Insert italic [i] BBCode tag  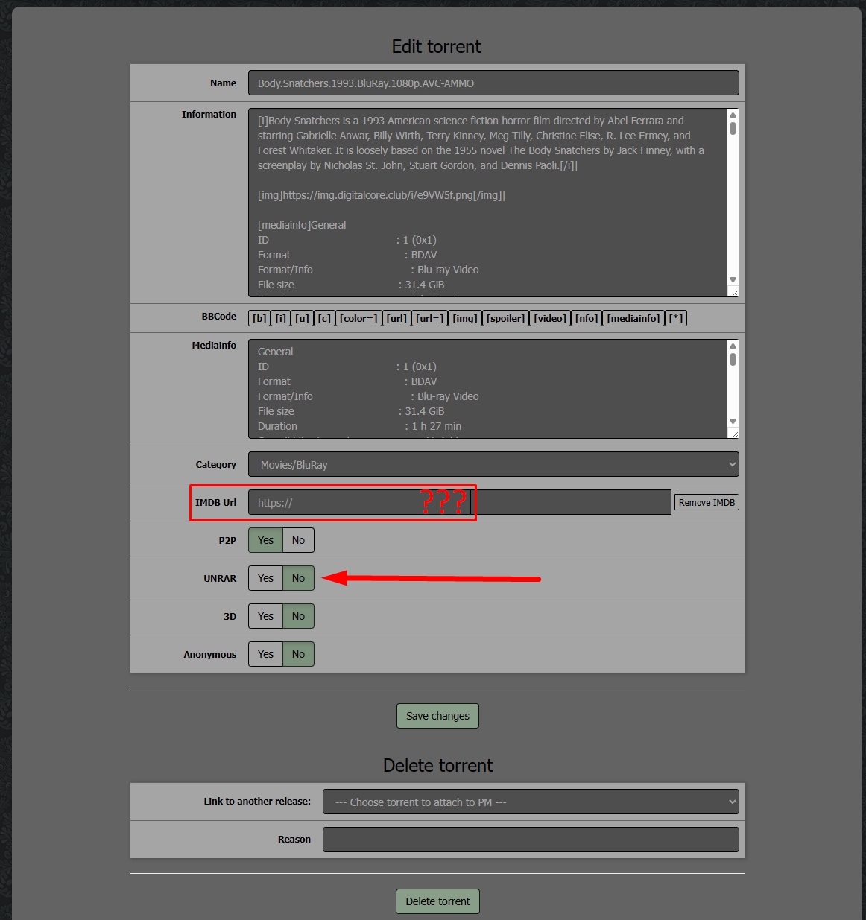280,318
